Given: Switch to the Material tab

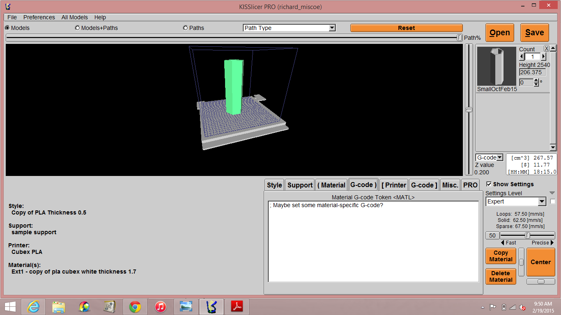Looking at the screenshot, I should [x=331, y=185].
